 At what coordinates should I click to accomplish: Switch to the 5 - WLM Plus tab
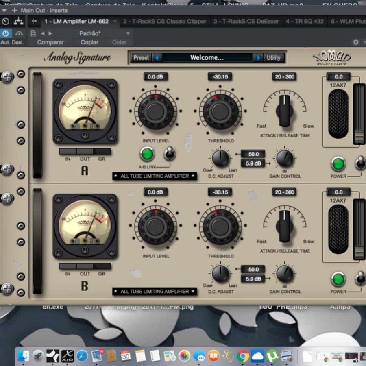[x=348, y=22]
